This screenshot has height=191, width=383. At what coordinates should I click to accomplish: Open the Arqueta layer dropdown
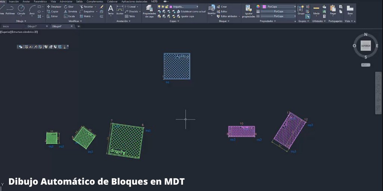pos(197,7)
